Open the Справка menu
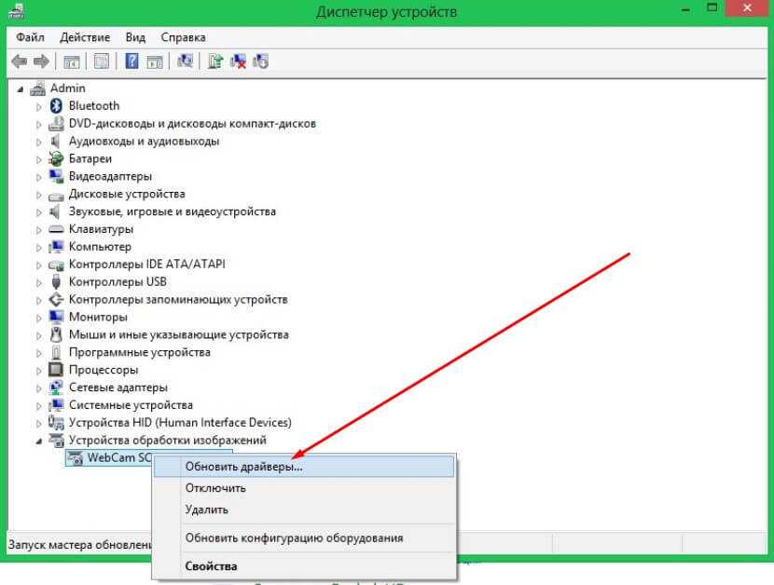 click(x=183, y=37)
